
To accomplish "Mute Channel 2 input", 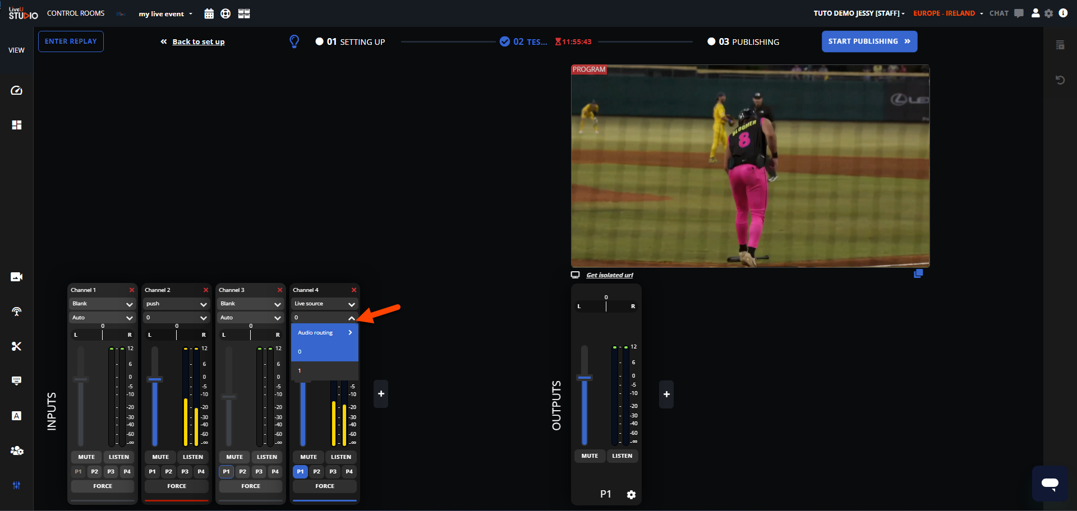I will (x=160, y=457).
